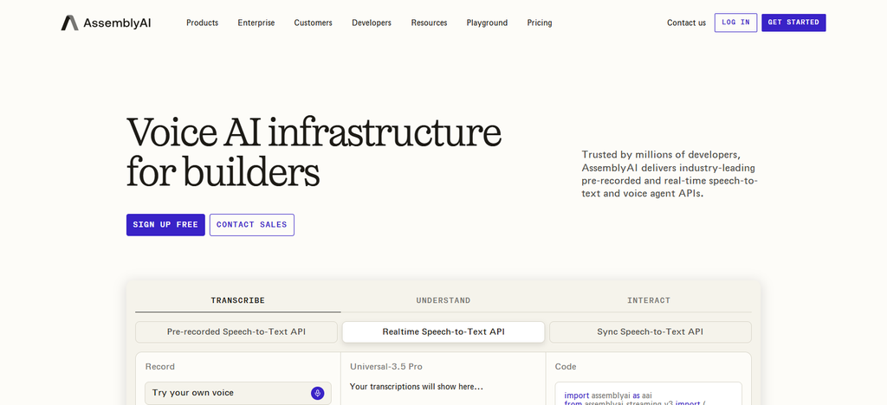Click the LOG IN button
The height and width of the screenshot is (405, 887).
(x=735, y=22)
